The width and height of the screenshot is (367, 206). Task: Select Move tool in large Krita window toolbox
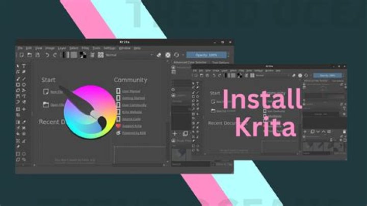click(24, 109)
